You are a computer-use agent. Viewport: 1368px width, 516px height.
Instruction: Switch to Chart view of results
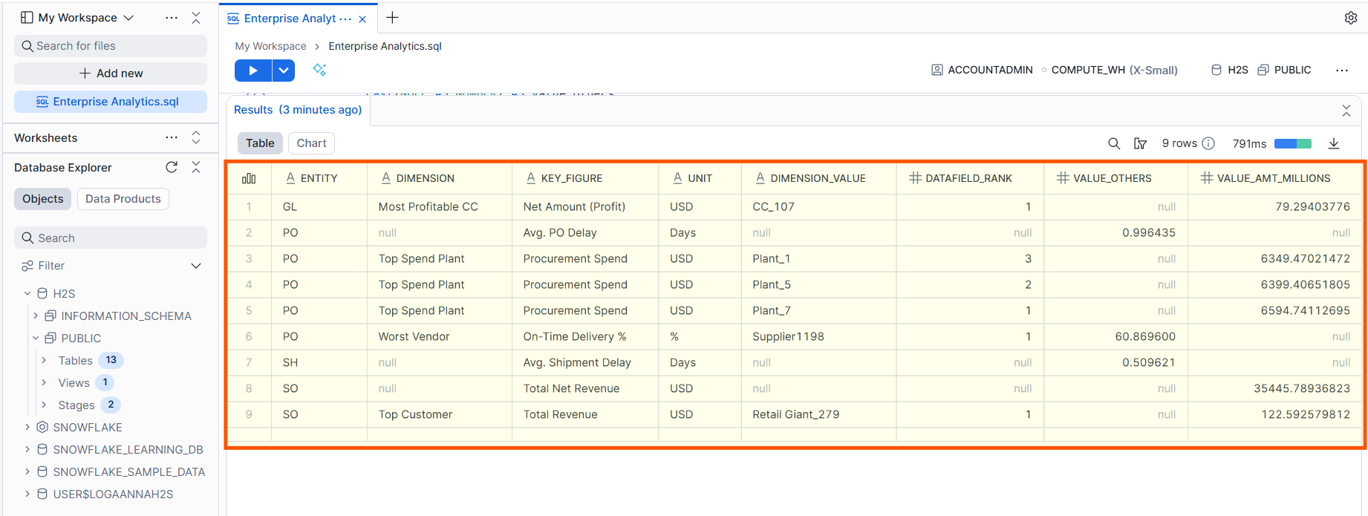pos(311,143)
